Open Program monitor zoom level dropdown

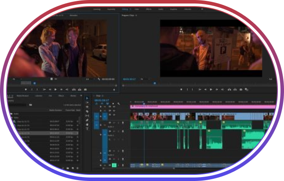(145, 79)
